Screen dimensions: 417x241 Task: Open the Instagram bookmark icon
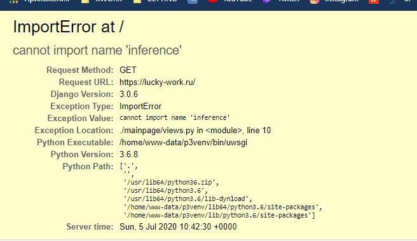click(315, 1)
